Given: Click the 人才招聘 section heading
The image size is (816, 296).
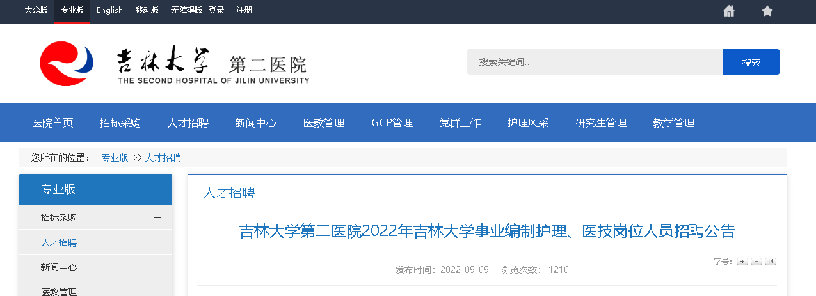Looking at the screenshot, I should [228, 193].
